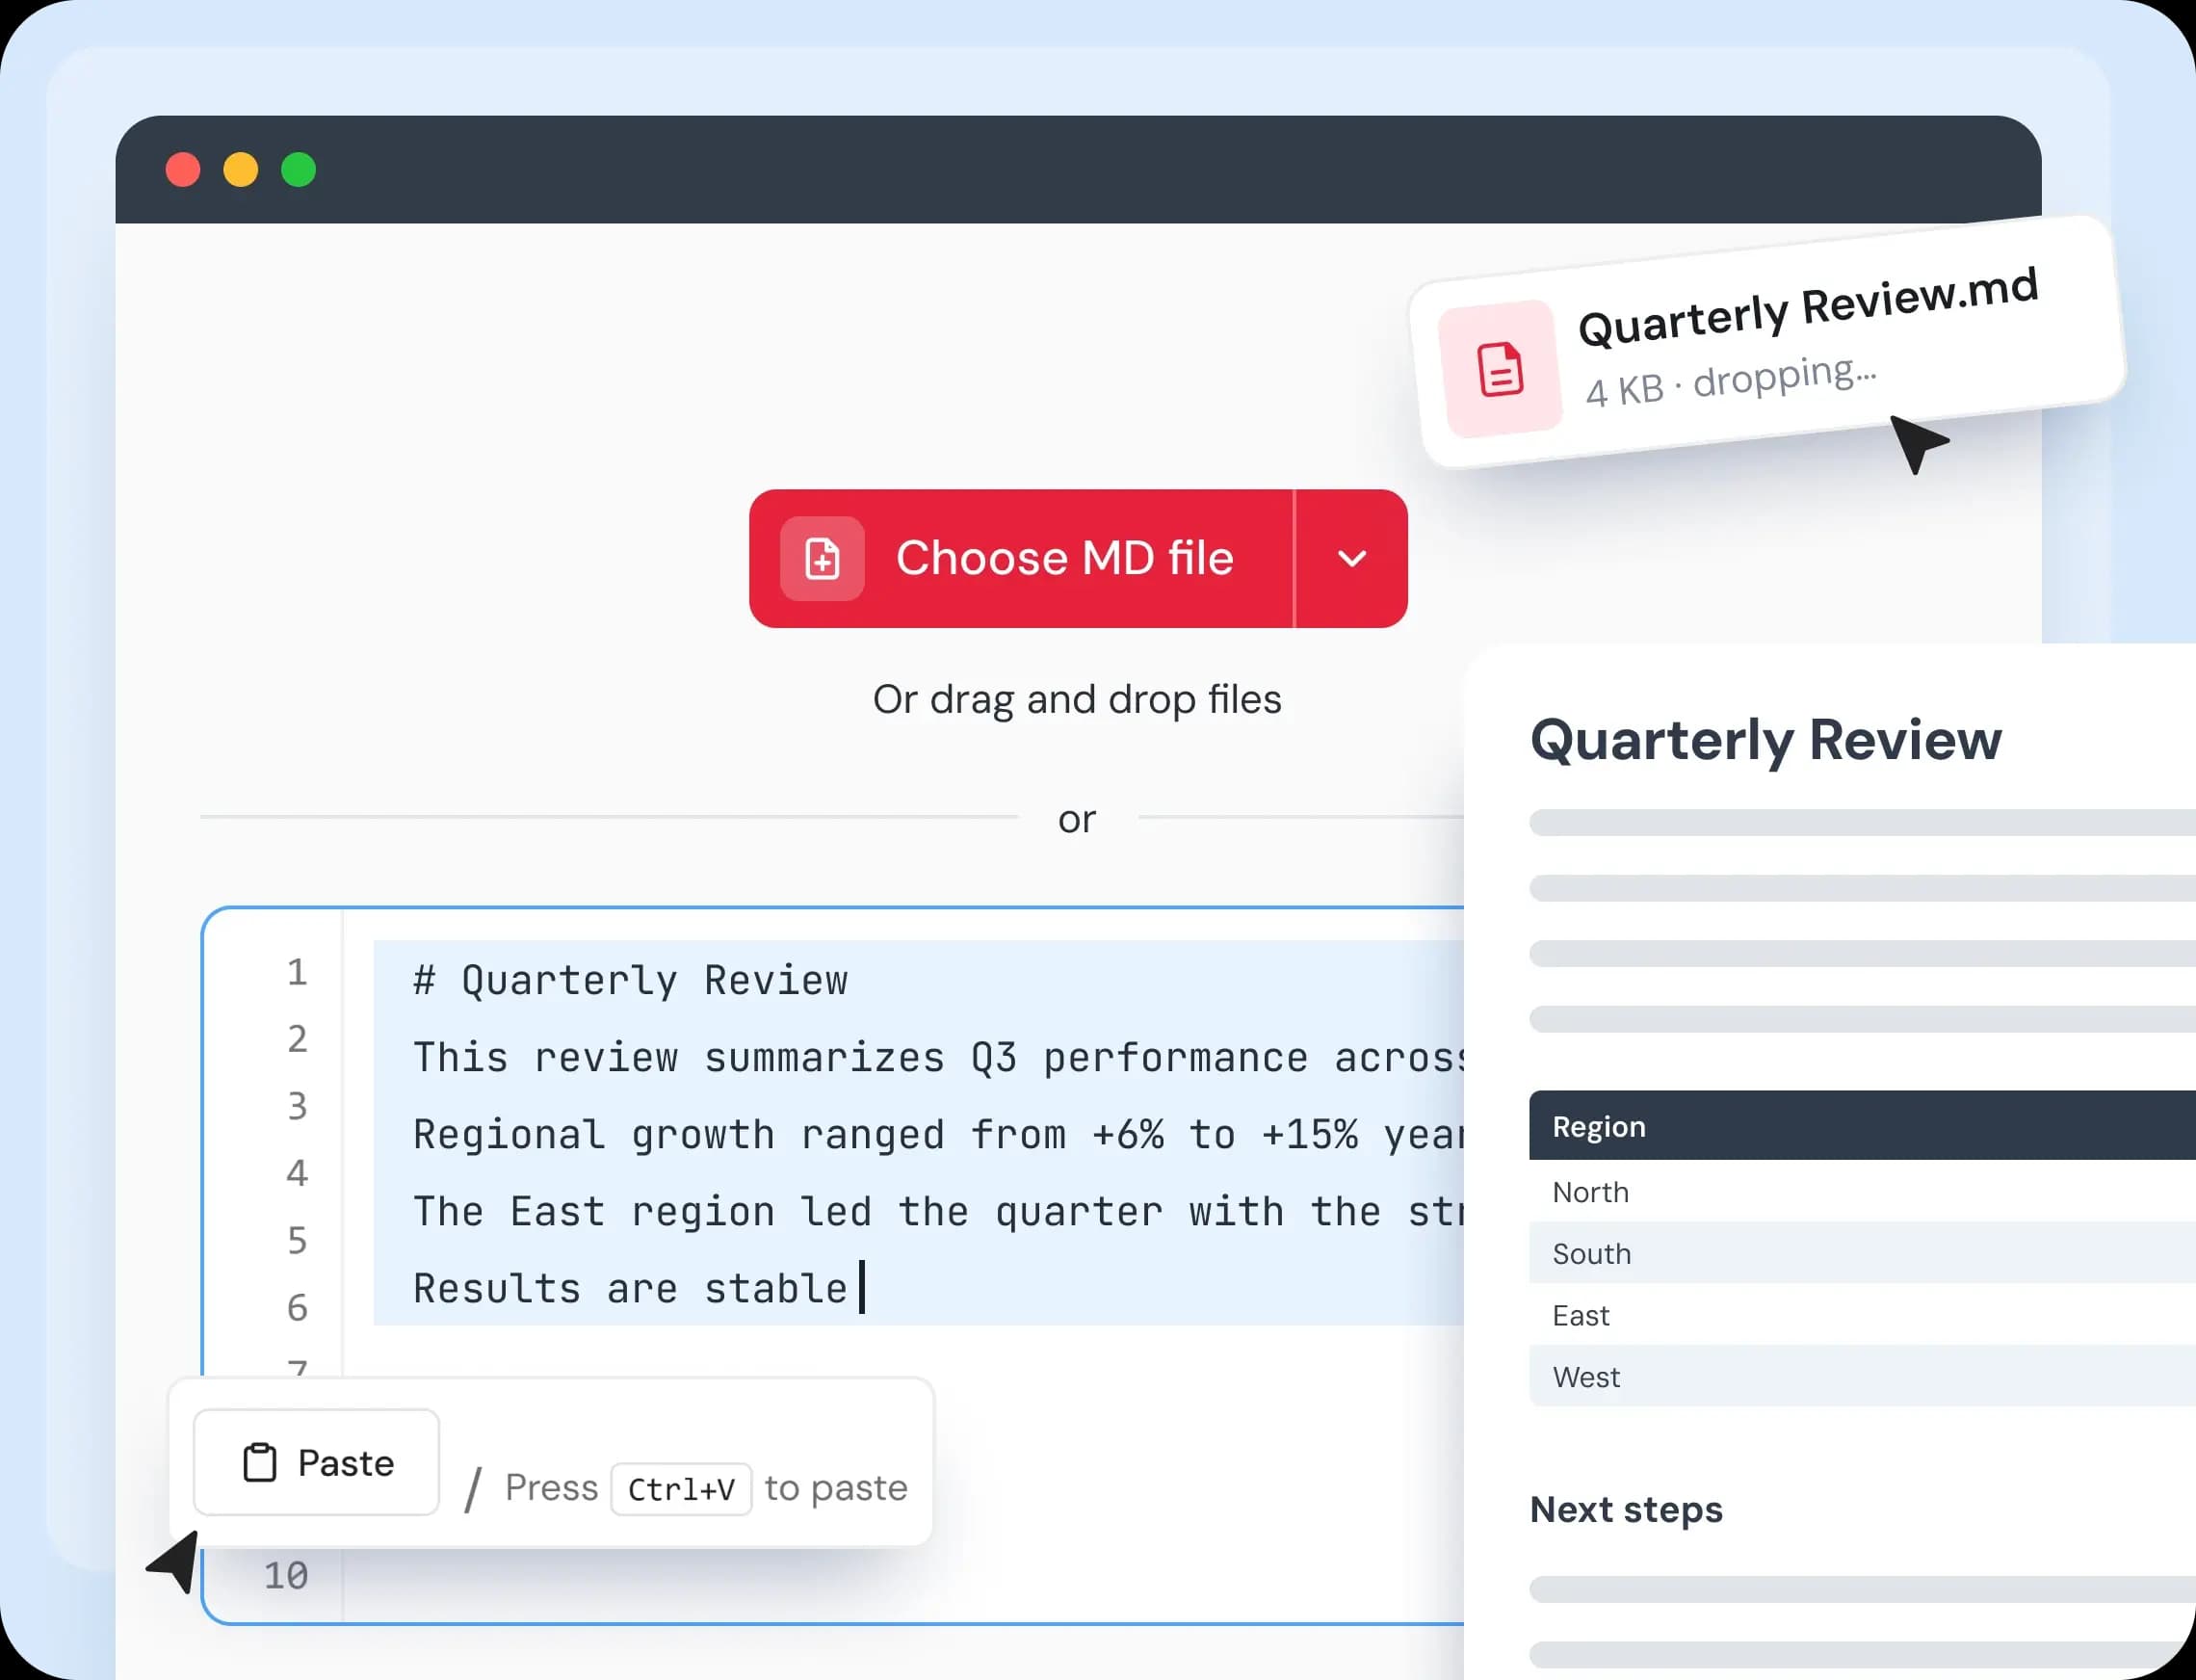Screen dimensions: 2196x1680
Task: Click the 'to paste' hint text
Action: tap(836, 1488)
